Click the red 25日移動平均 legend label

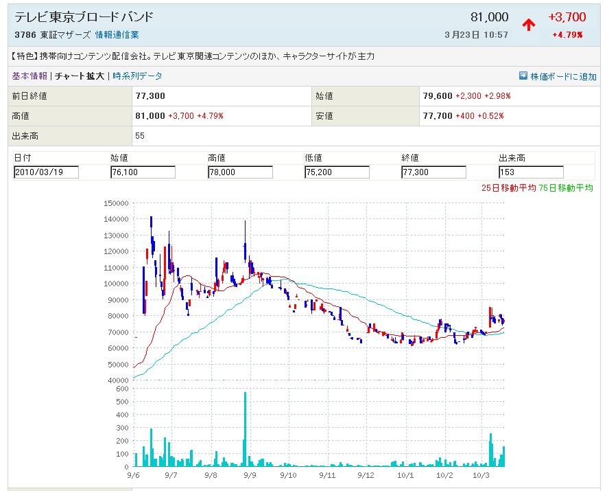pos(508,188)
